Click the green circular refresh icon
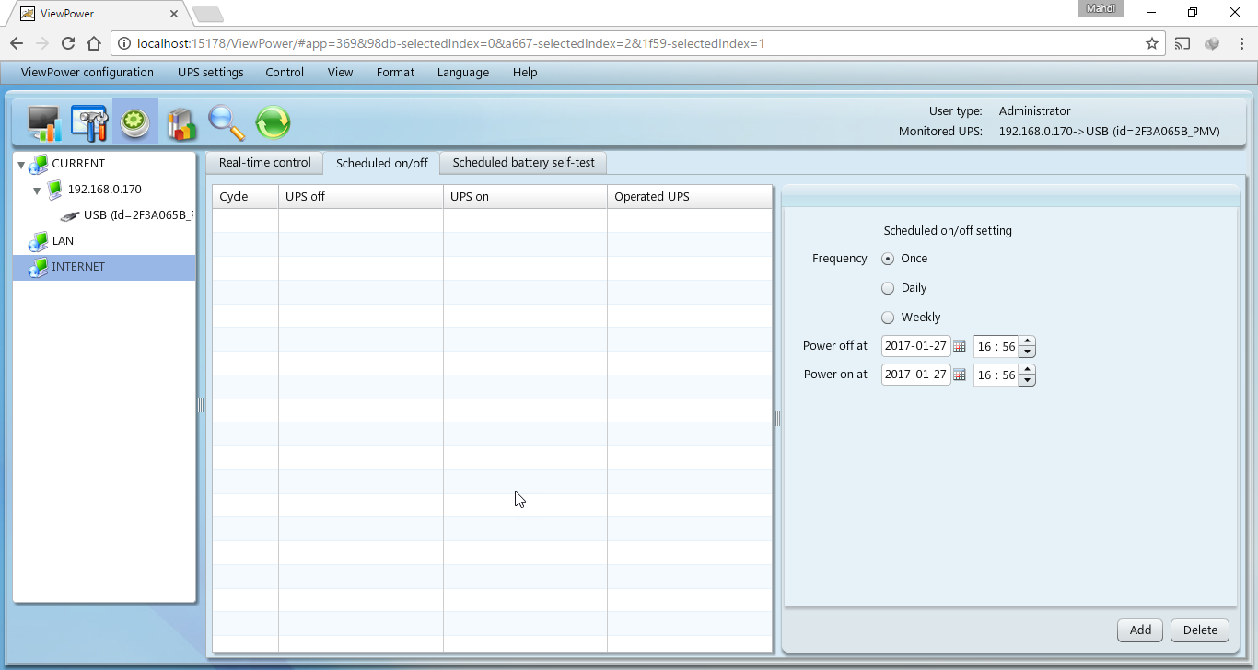Viewport: 1258px width, 670px height. (273, 122)
